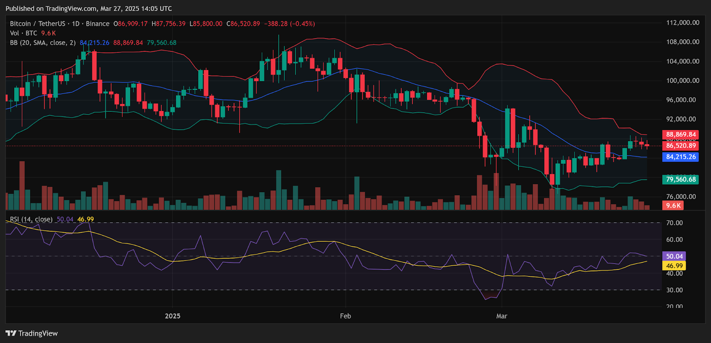
Task: Select the 1D interval label in legend
Action: tap(76, 24)
